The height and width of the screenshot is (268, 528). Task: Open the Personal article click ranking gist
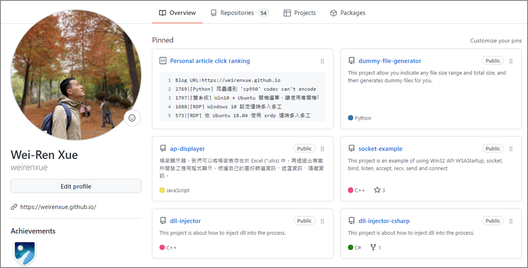210,61
